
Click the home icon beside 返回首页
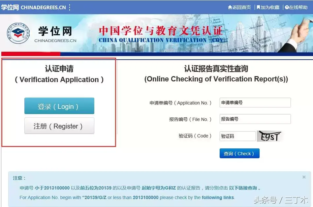[230, 7]
